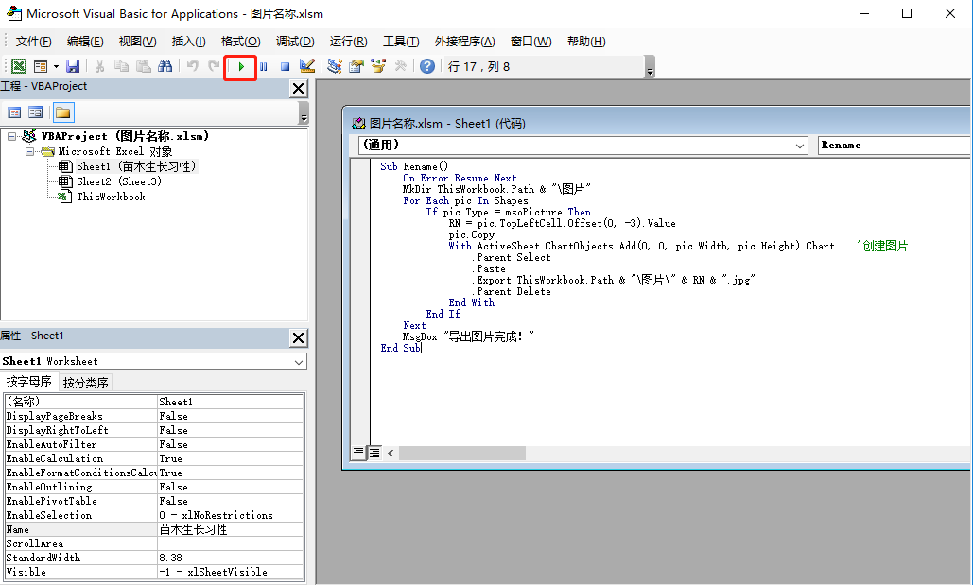
Task: Open the Insert UserForm dropdown arrow
Action: (56, 66)
